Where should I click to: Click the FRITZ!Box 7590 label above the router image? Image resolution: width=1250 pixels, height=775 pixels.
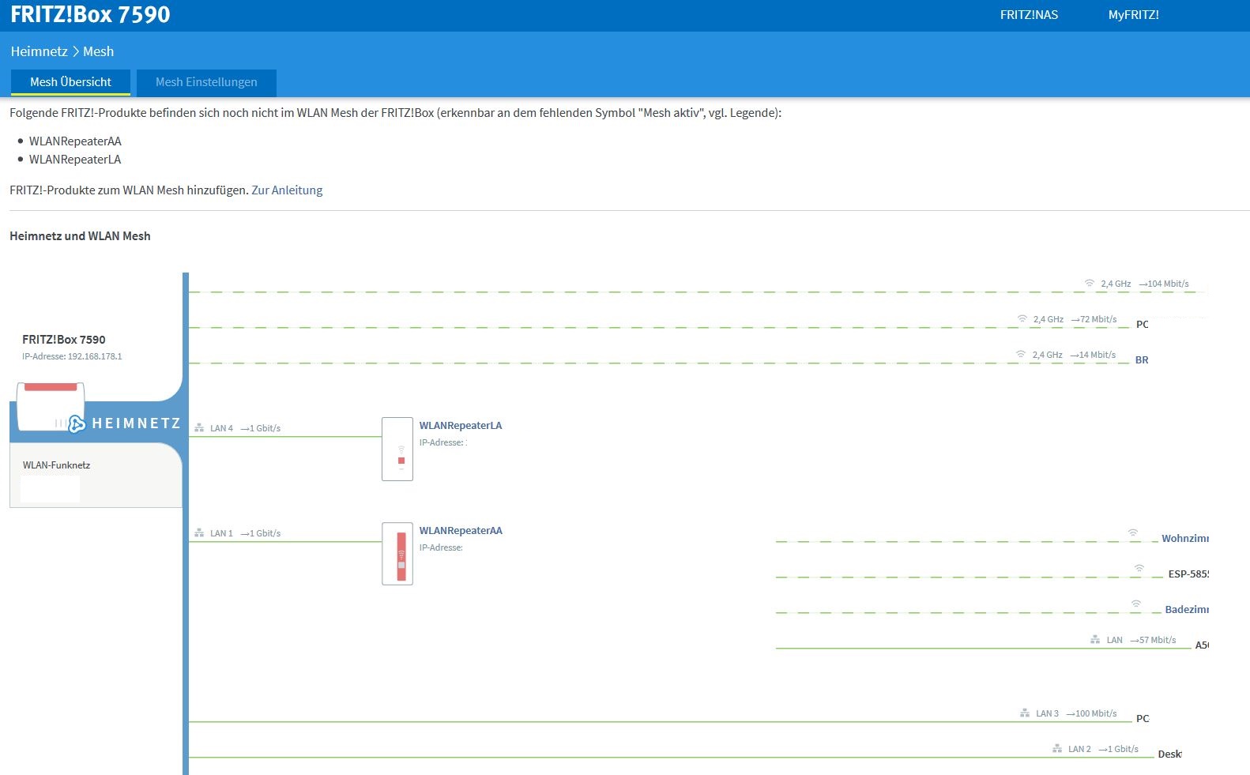click(x=64, y=340)
